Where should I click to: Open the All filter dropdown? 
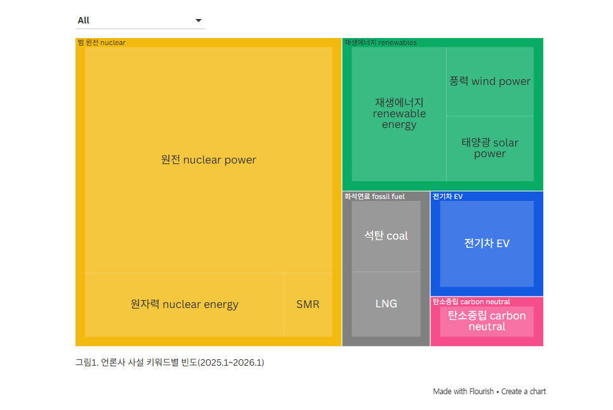pyautogui.click(x=140, y=21)
